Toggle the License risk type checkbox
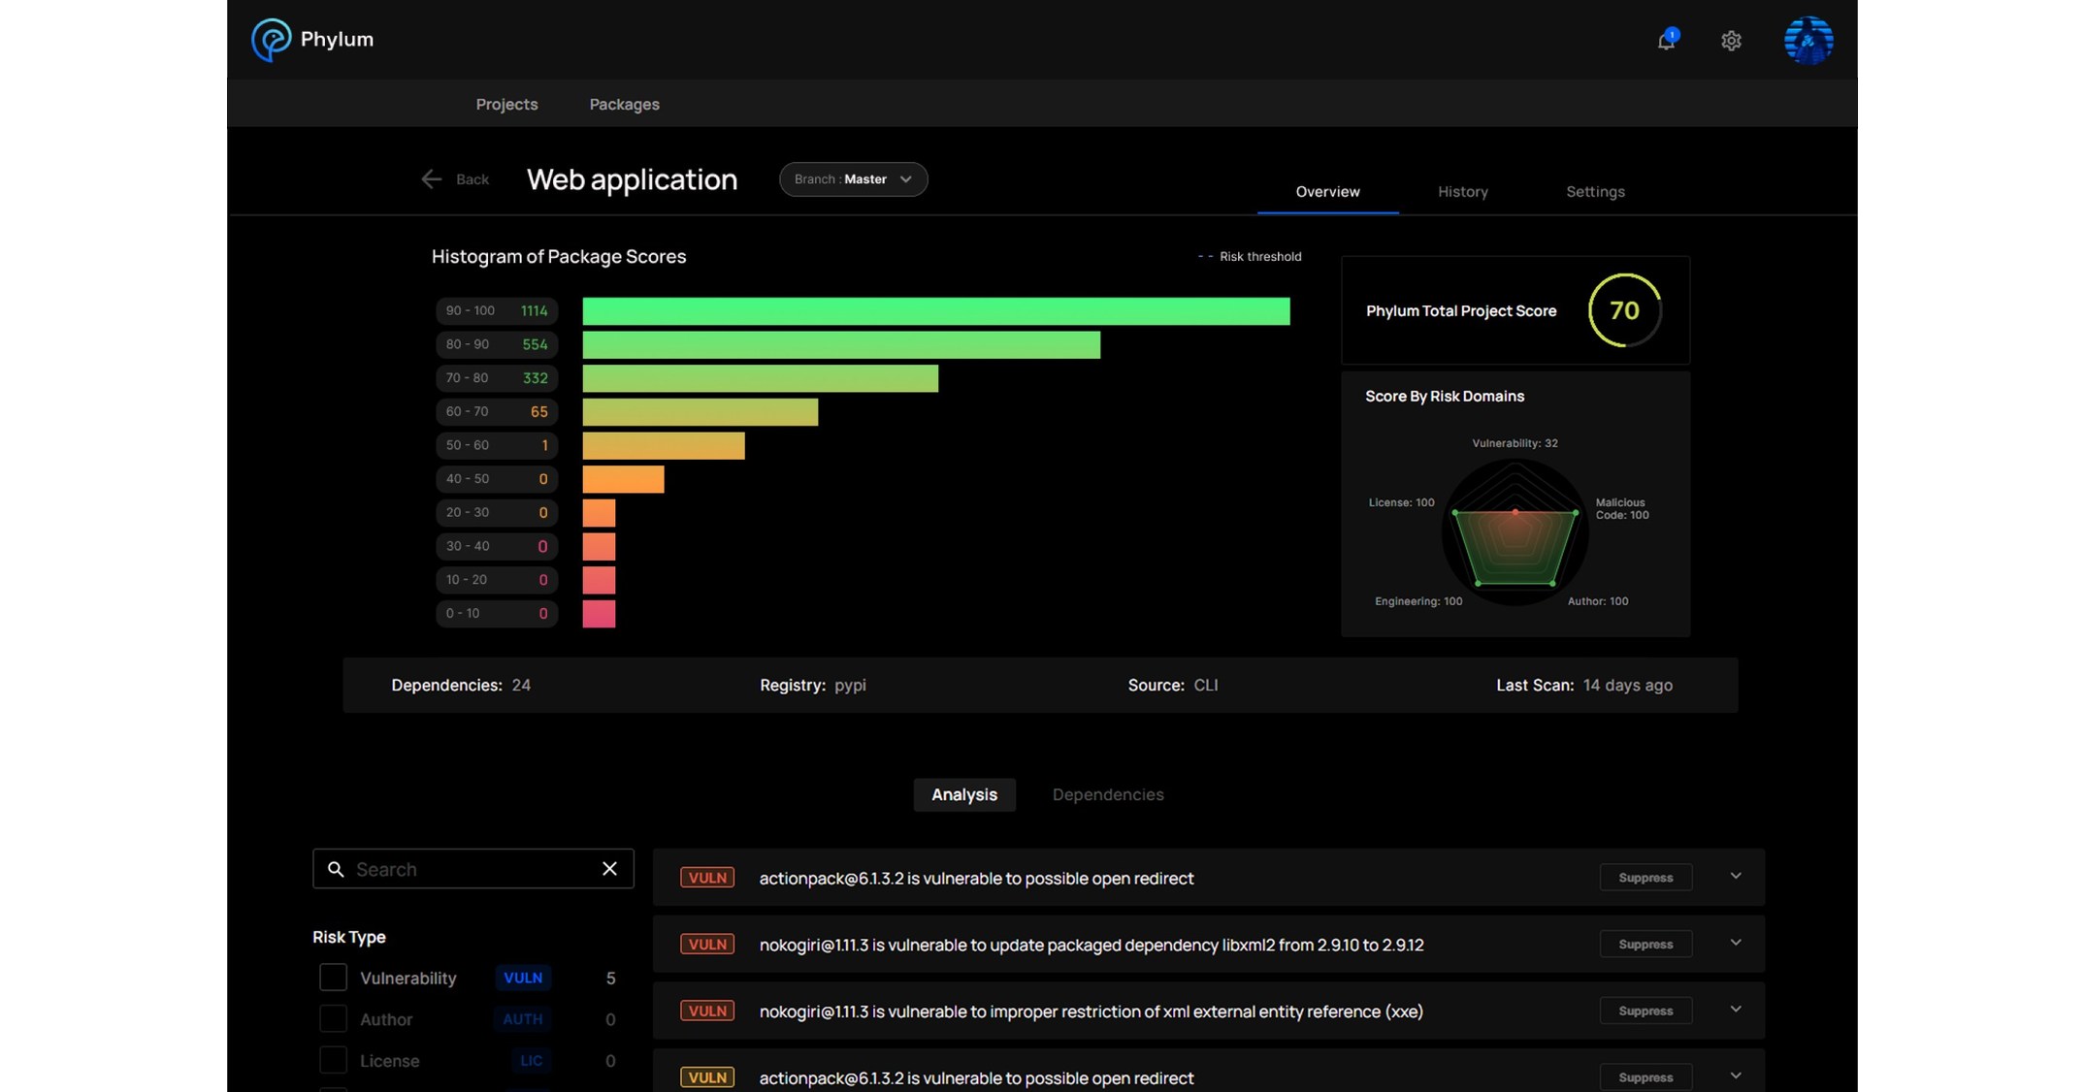The image size is (2085, 1092). click(x=333, y=1060)
